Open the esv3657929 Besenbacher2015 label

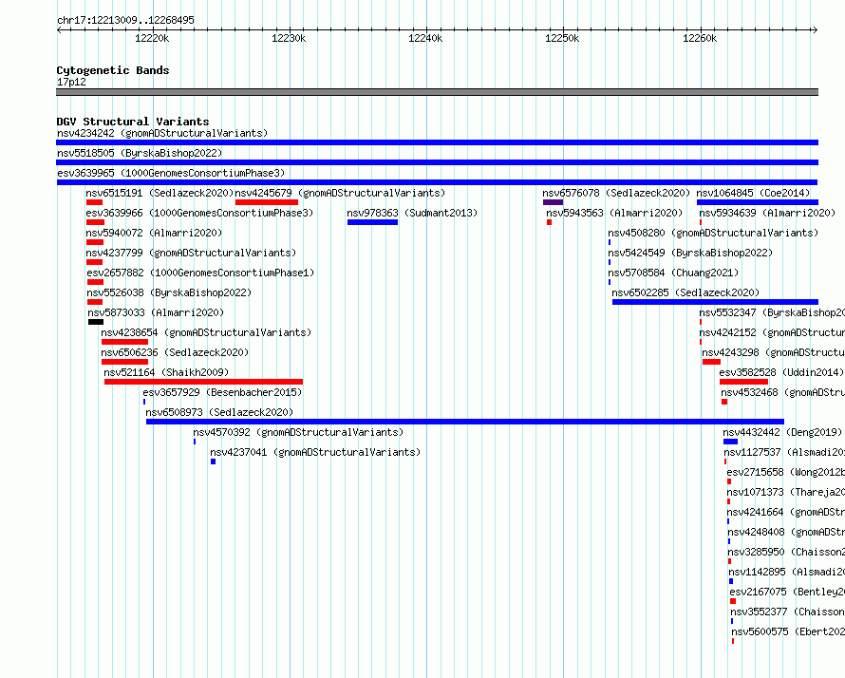pos(222,392)
